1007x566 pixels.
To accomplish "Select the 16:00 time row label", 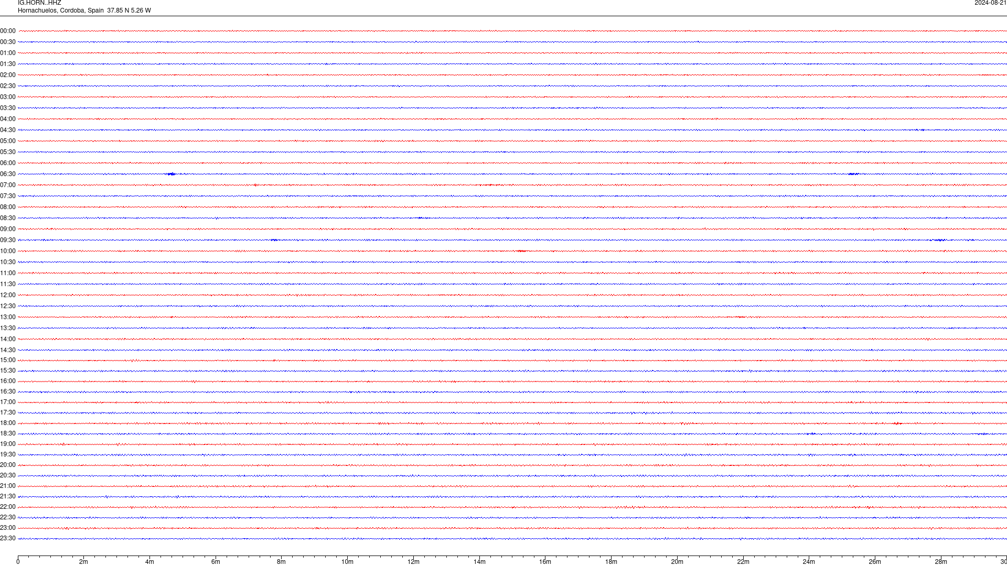I will click(8, 381).
